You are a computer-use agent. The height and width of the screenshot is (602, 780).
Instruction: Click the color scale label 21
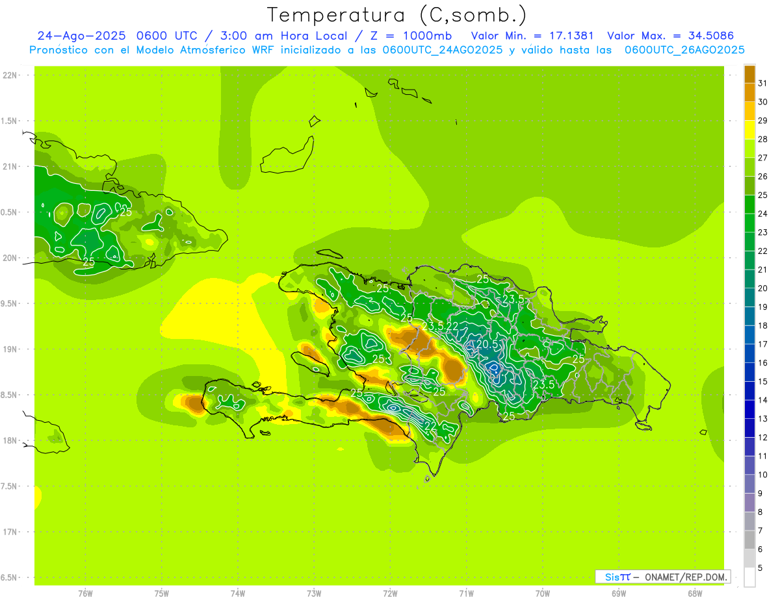(762, 270)
